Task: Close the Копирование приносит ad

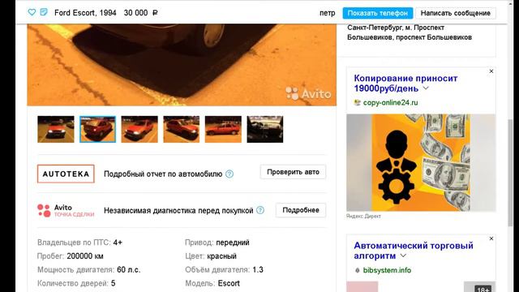Action: pyautogui.click(x=491, y=71)
